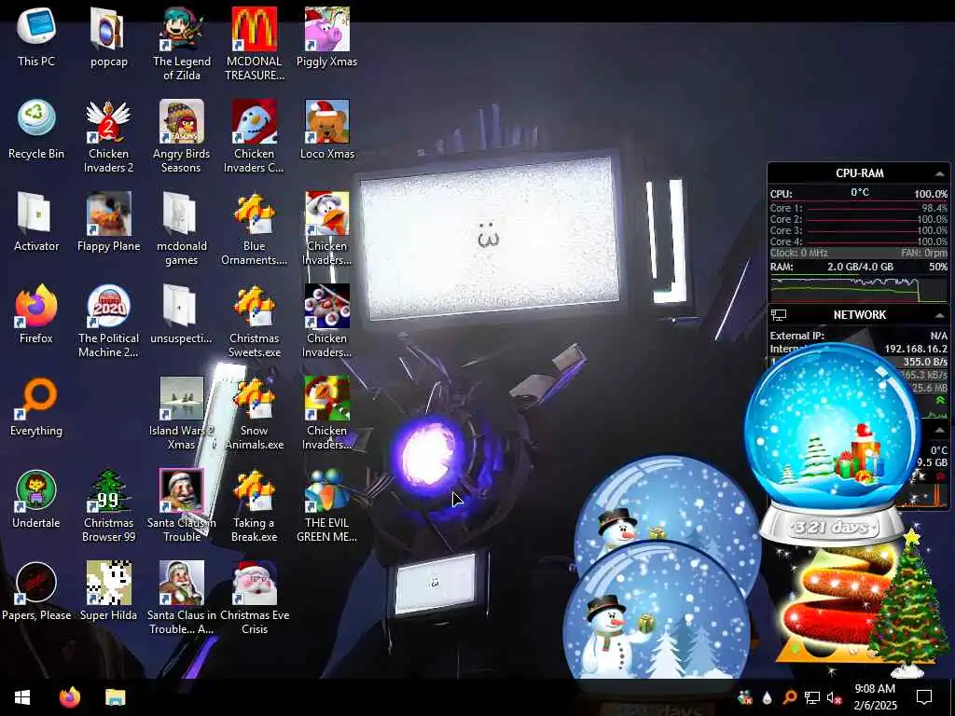This screenshot has height=716, width=955.
Task: Select the Taking a Break.exe file
Action: coord(255,506)
